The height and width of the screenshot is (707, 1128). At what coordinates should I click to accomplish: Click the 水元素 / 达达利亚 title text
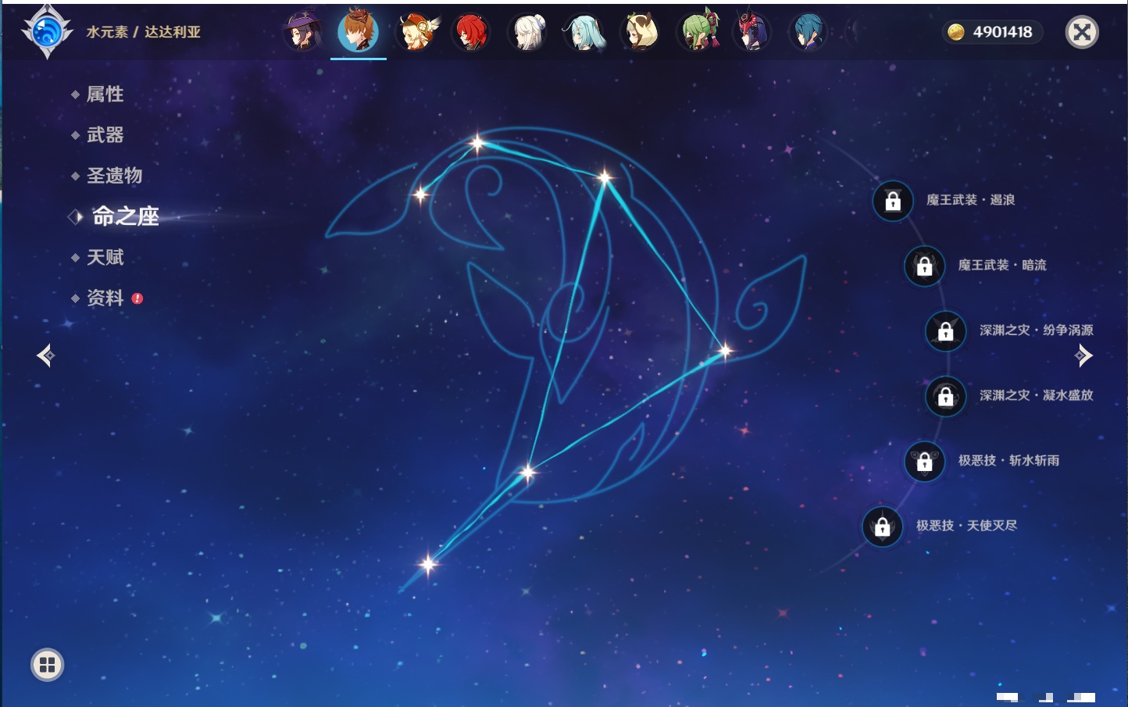point(144,32)
